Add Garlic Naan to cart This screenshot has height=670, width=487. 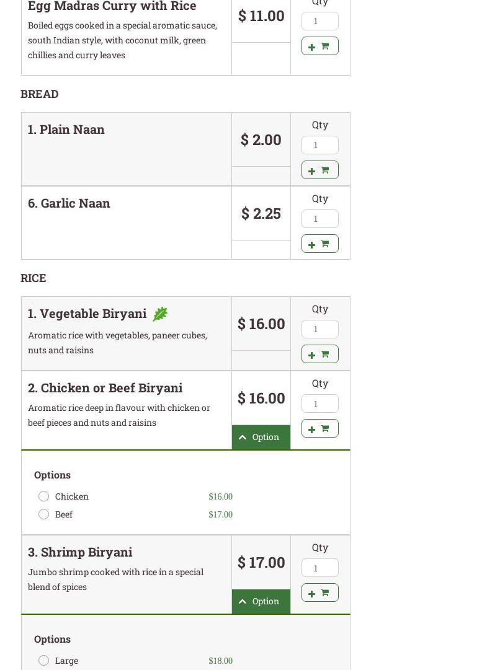pos(319,244)
